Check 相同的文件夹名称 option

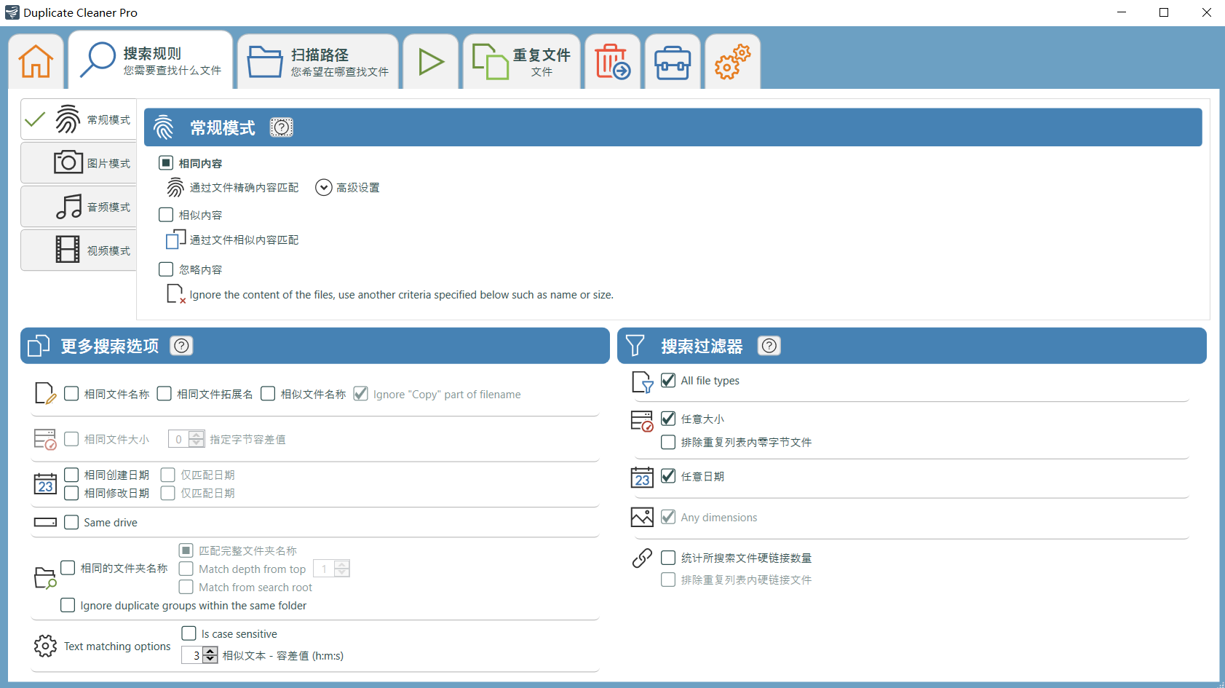coord(68,568)
